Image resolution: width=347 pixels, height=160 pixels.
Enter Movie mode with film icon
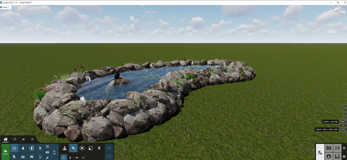point(337,148)
